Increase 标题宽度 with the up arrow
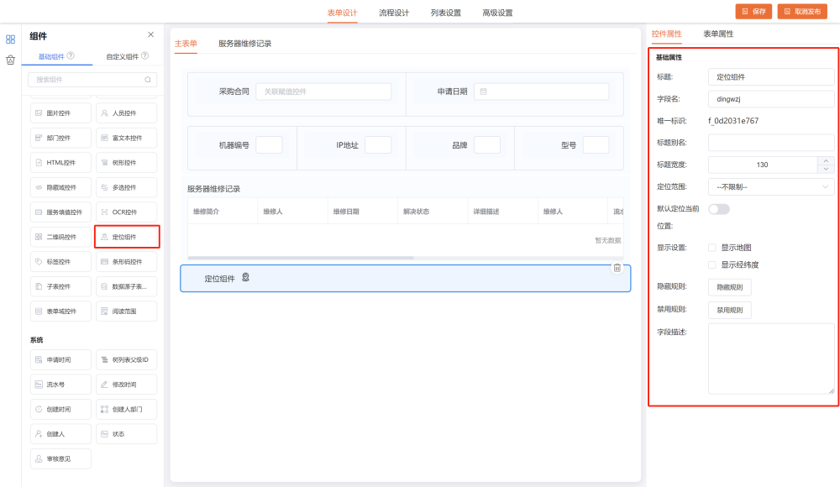Screen dimensions: 840x487 tap(826, 160)
